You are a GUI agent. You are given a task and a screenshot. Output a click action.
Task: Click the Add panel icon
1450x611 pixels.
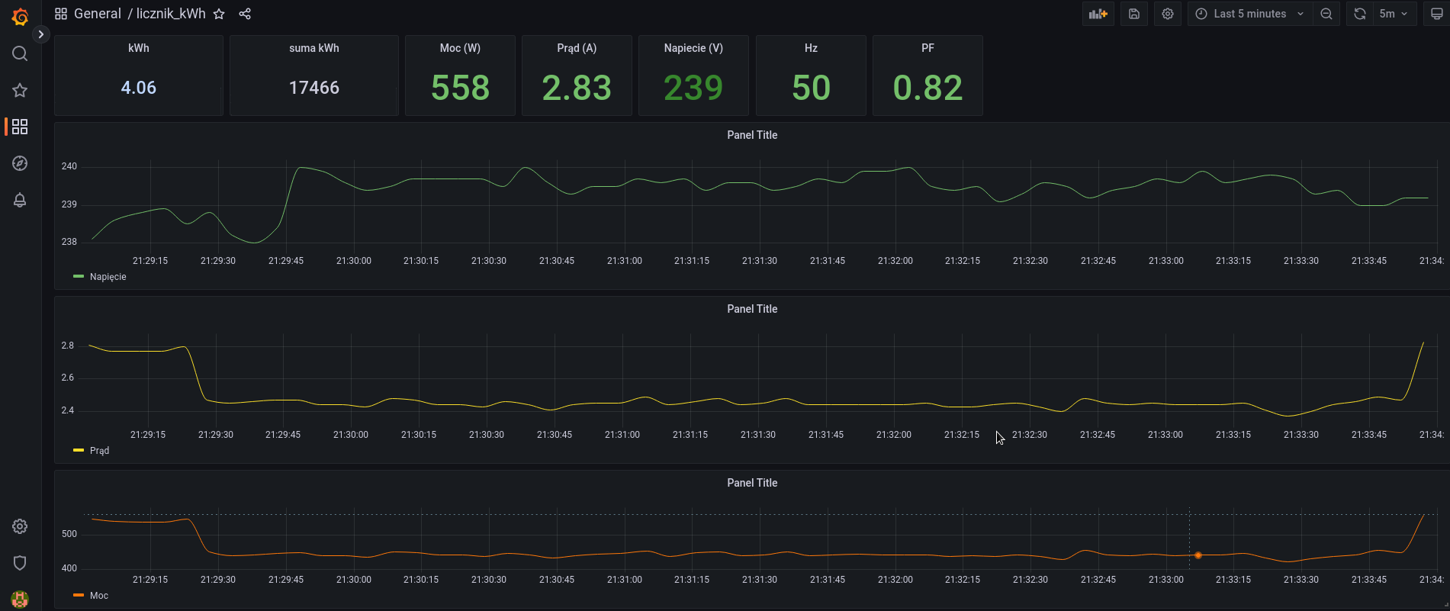click(1098, 14)
